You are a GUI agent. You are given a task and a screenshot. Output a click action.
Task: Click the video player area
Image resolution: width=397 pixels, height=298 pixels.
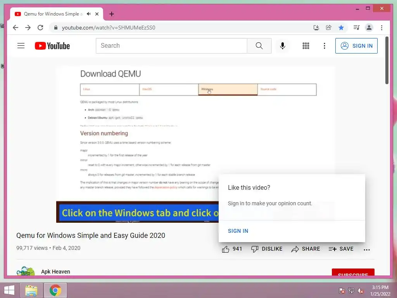pos(195,144)
